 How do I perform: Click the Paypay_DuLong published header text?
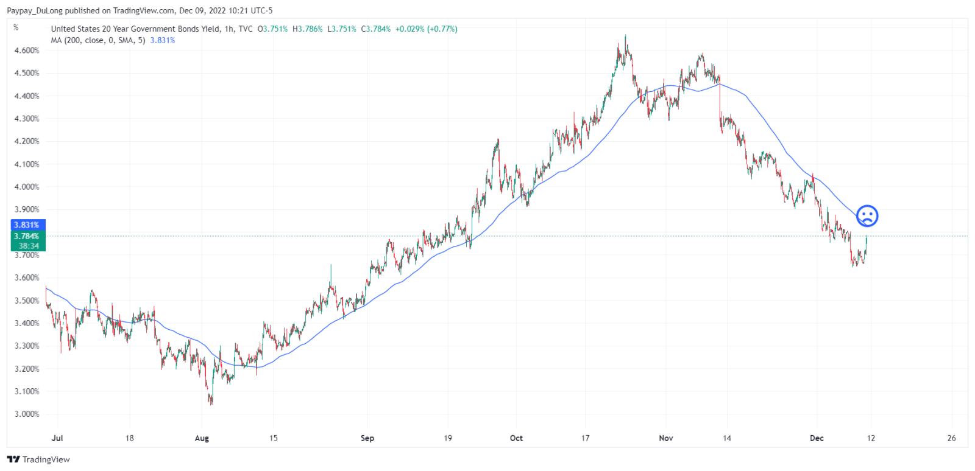[x=140, y=10]
